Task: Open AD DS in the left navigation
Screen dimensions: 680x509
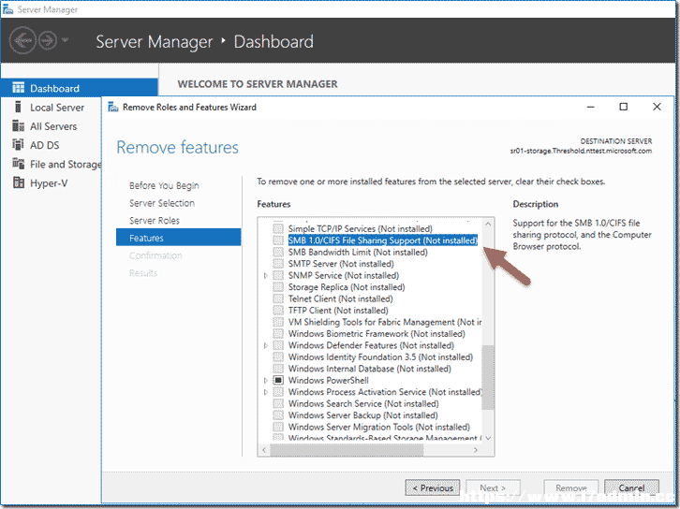Action: click(x=45, y=145)
